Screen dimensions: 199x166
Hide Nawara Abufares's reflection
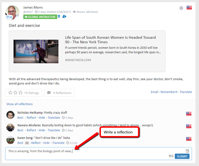coord(42,130)
